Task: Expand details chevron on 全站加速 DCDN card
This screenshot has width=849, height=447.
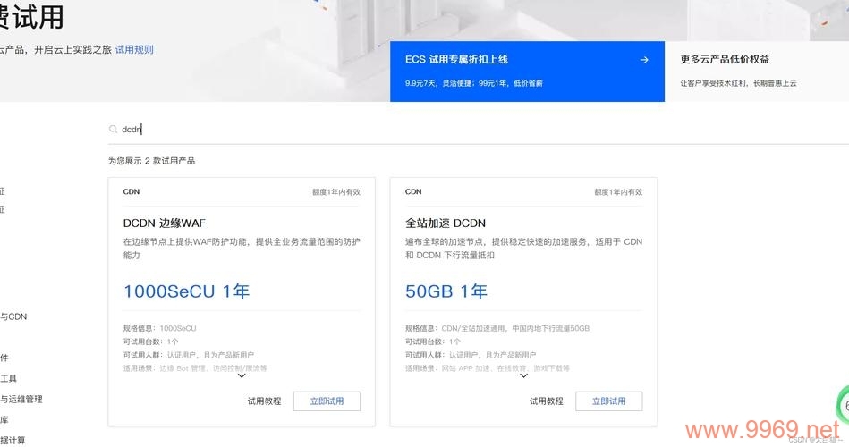Action: [x=523, y=375]
